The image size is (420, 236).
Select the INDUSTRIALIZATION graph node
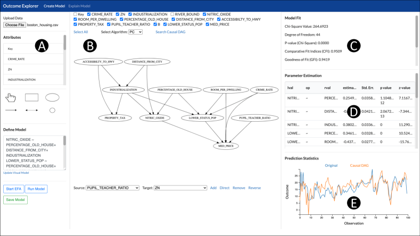123,90
